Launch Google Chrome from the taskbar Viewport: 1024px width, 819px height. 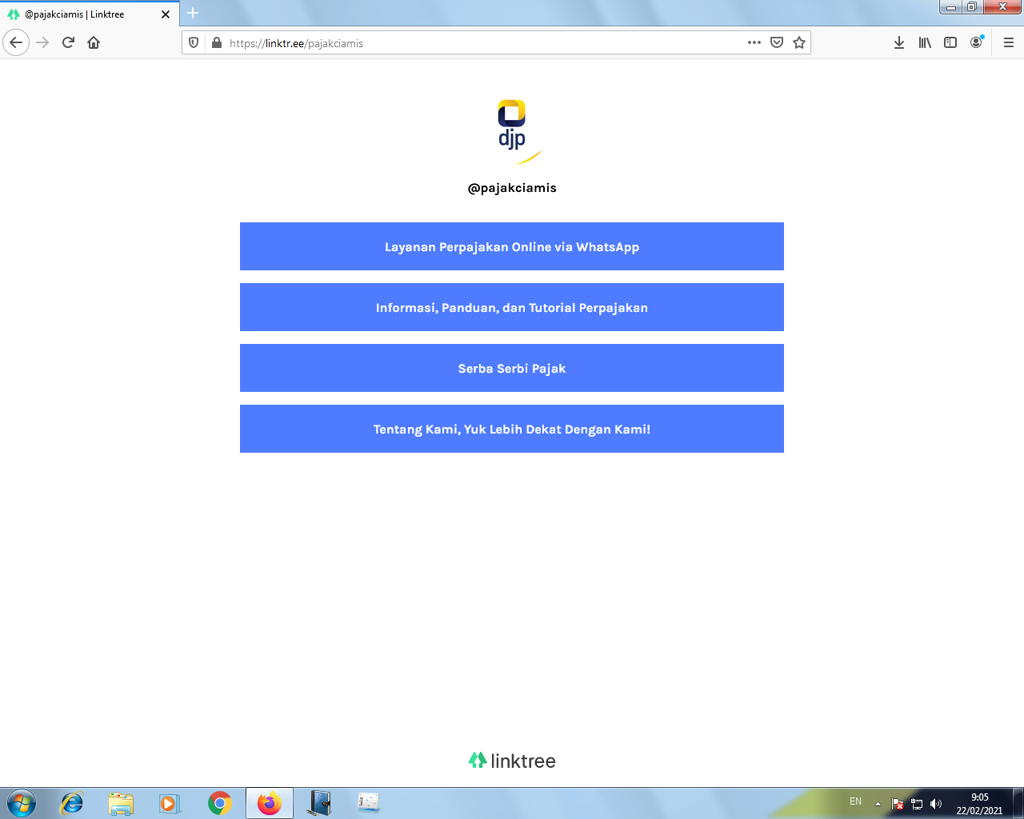click(x=219, y=803)
